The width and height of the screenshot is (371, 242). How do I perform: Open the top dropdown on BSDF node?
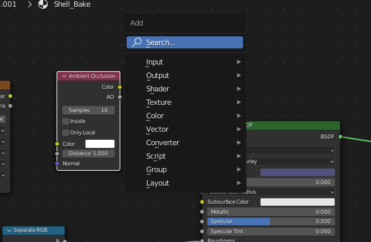point(290,151)
